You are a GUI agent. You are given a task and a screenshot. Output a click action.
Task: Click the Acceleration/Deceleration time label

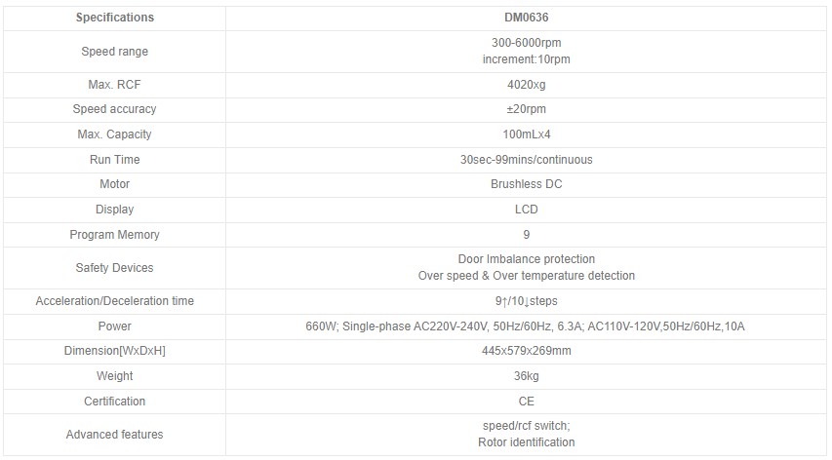tap(114, 301)
